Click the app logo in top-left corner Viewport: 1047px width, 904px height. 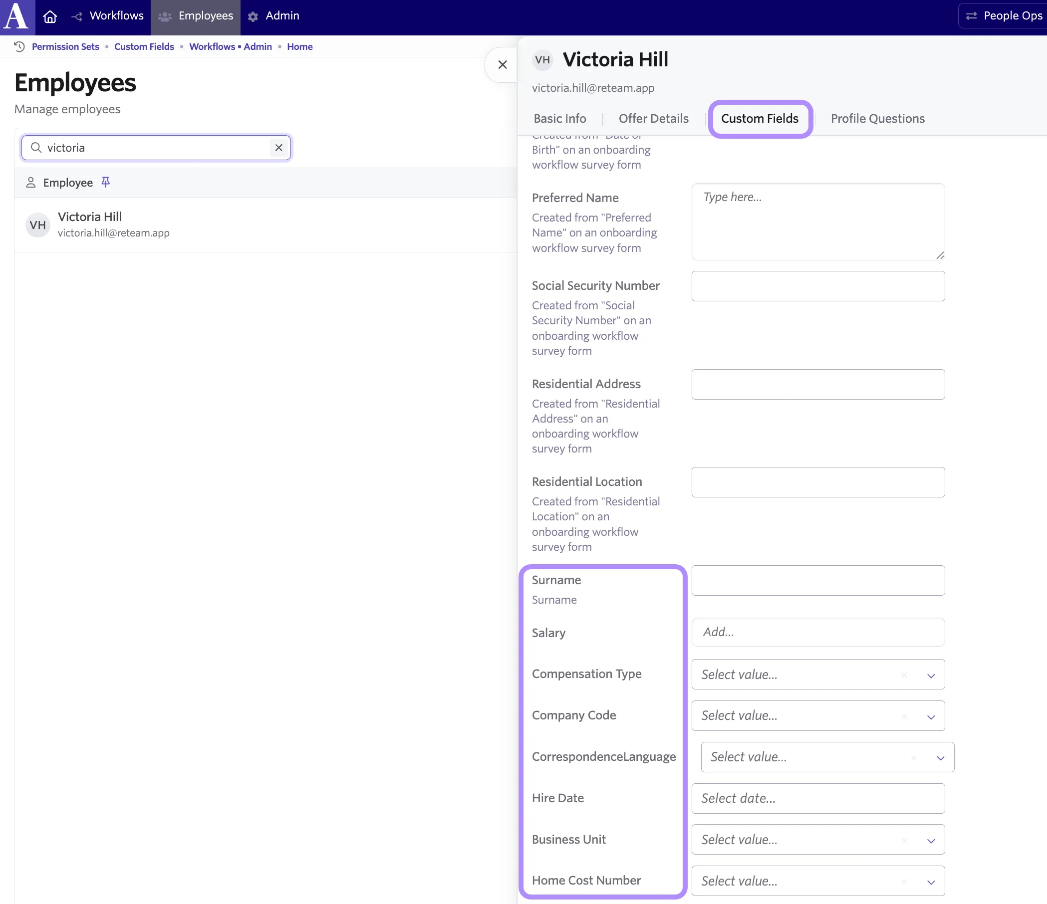point(16,16)
